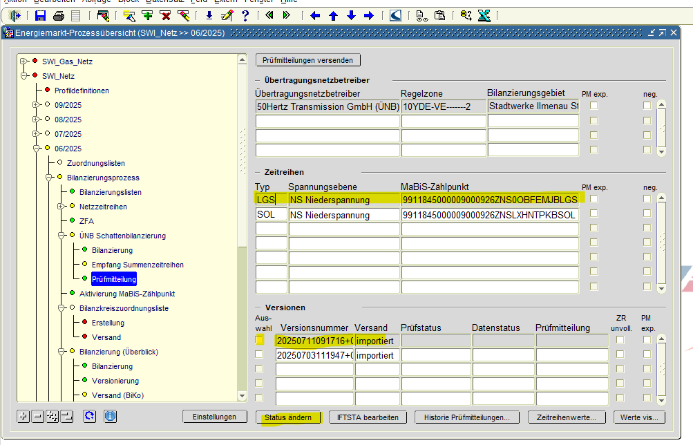Image resolution: width=693 pixels, height=445 pixels.
Task: Click the blue left arrow navigation icon
Action: pos(315,15)
